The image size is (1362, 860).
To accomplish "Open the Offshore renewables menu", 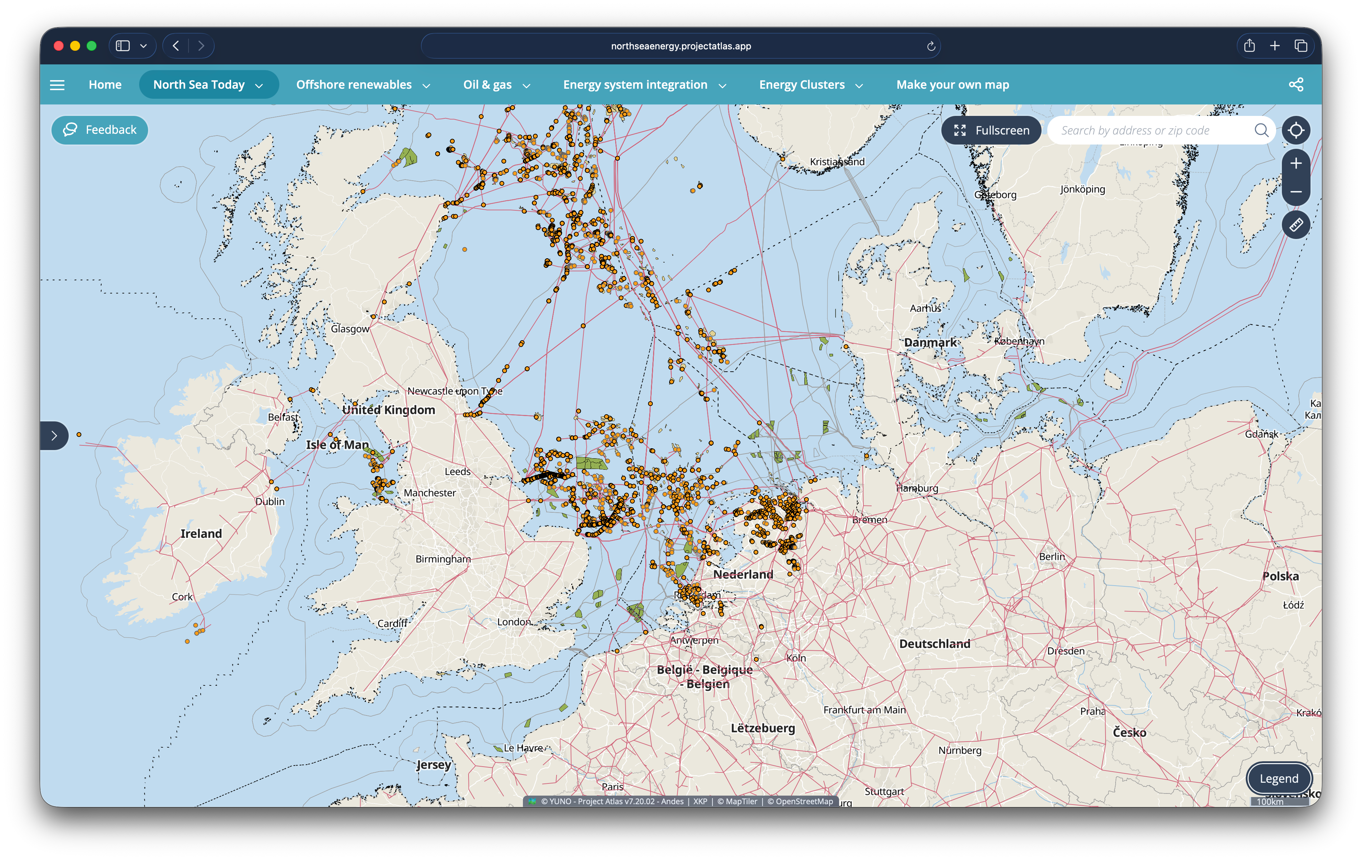I will pyautogui.click(x=354, y=85).
